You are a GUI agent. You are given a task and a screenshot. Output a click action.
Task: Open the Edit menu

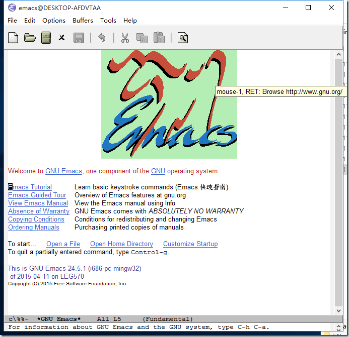tap(30, 21)
